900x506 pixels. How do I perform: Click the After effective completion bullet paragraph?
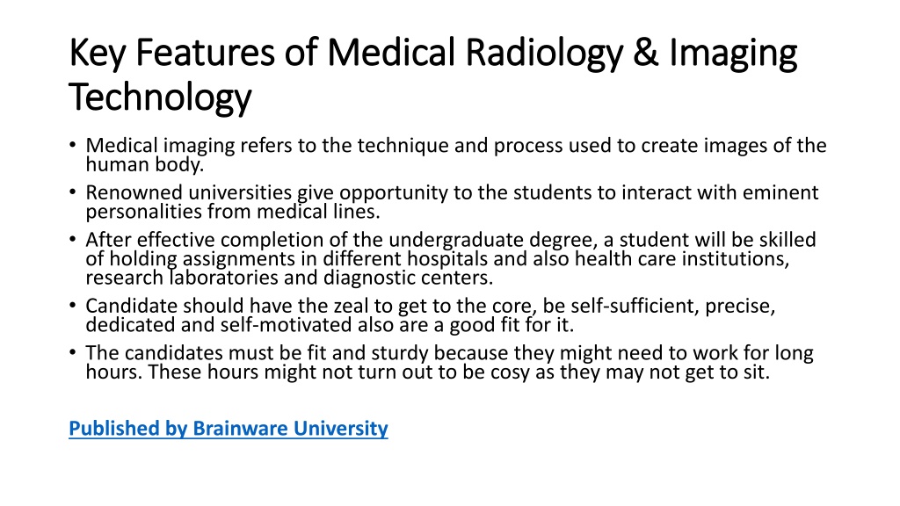(451, 258)
